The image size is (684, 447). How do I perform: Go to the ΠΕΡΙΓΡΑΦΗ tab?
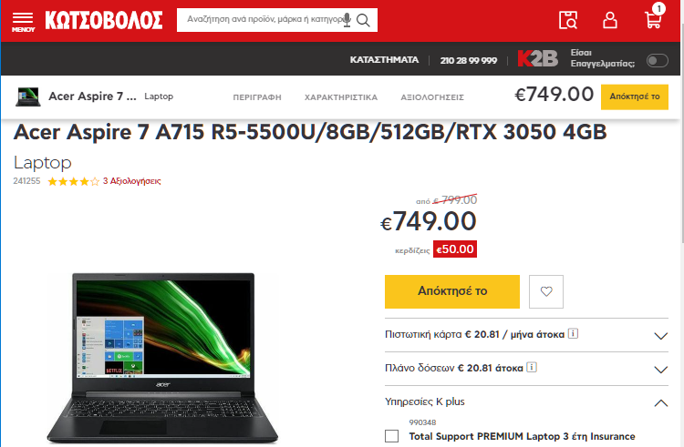tap(257, 97)
